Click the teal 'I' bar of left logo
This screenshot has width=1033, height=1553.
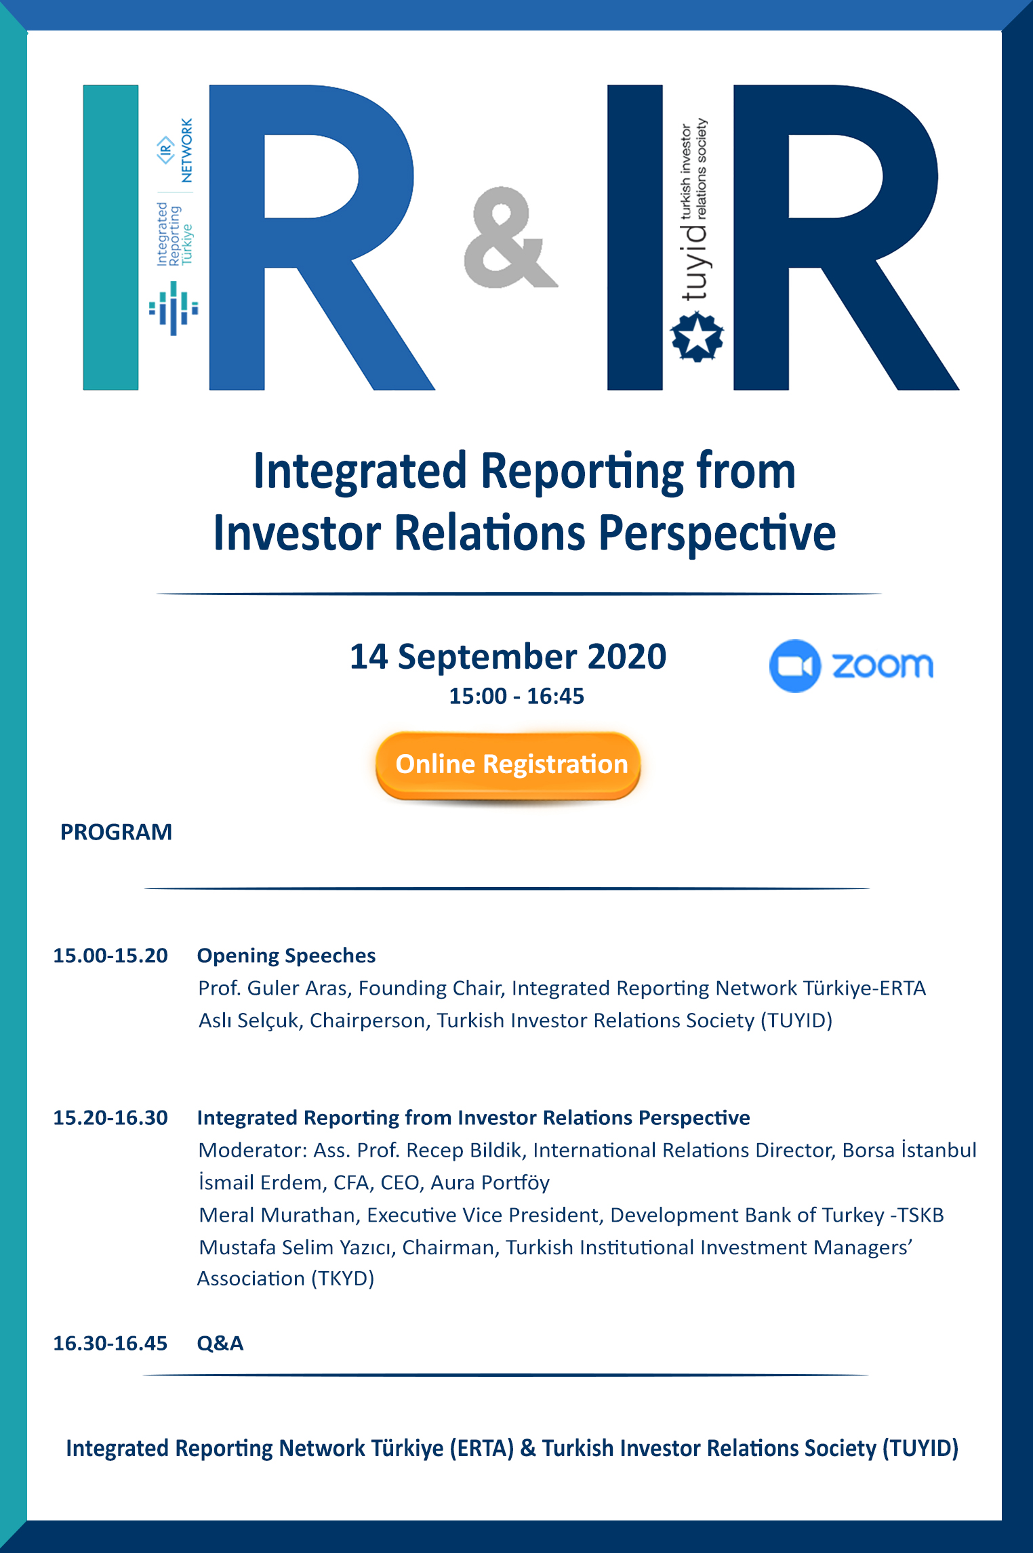click(x=110, y=237)
